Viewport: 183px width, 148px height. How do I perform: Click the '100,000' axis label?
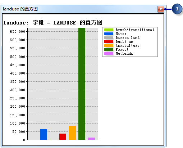pos(18,124)
